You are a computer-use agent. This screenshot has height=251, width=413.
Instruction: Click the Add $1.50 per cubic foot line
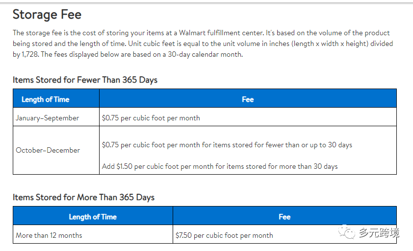[x=220, y=166]
